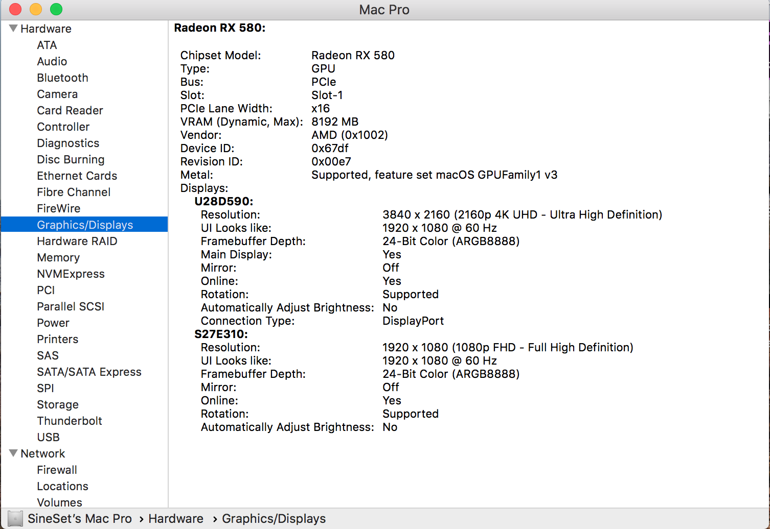770x529 pixels.
Task: Click the Radeon RX 580 heading
Action: [x=220, y=28]
